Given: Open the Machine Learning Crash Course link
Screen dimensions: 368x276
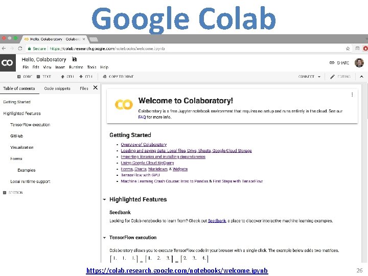Looking at the screenshot, I should pos(192,181).
